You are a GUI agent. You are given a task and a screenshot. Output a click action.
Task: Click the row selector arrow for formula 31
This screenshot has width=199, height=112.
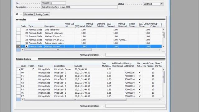18,46
